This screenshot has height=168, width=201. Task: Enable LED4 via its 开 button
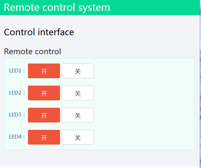tap(44, 137)
